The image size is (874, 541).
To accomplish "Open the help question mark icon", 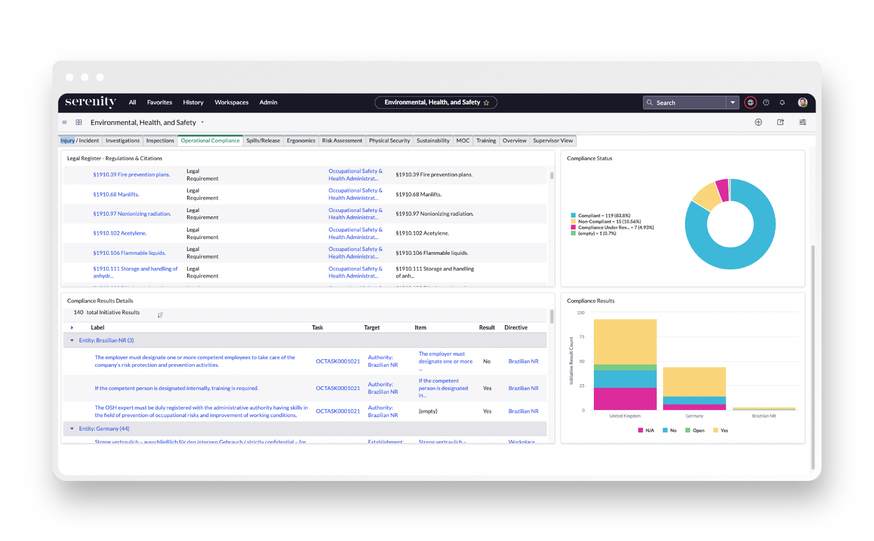I will pyautogui.click(x=766, y=102).
